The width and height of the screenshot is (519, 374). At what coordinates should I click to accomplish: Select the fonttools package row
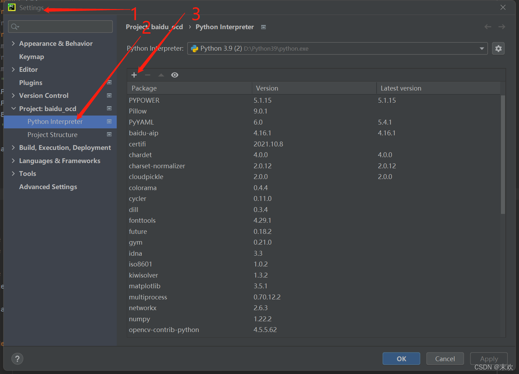(x=314, y=220)
